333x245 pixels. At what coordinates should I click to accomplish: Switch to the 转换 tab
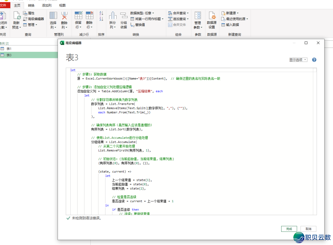tap(31, 5)
